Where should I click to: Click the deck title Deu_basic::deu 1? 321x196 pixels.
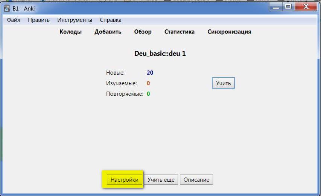click(x=160, y=54)
